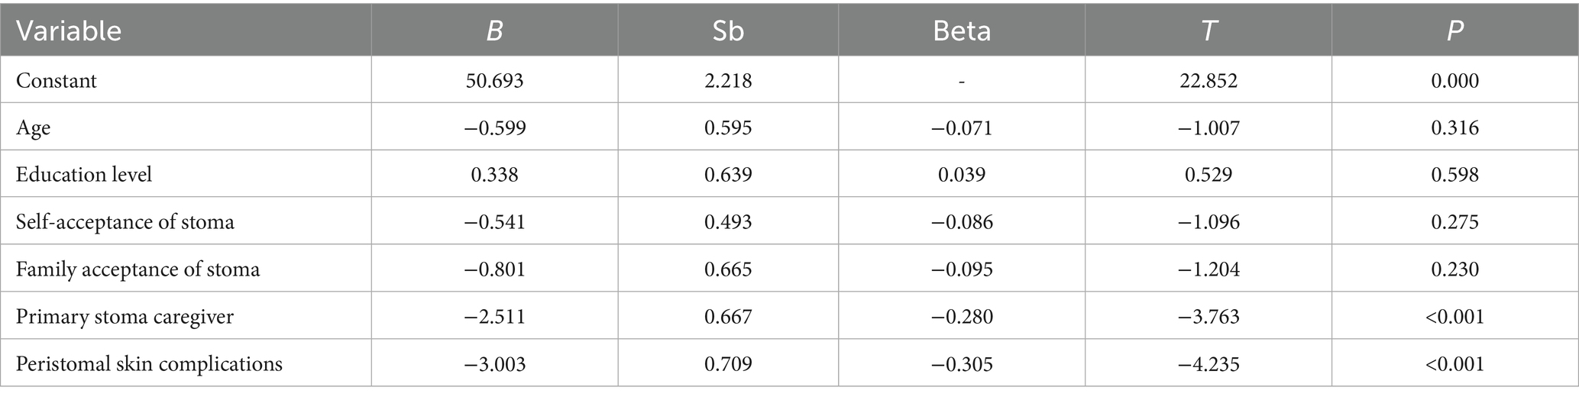Select the Beta column header
The width and height of the screenshot is (1579, 400).
961,31
